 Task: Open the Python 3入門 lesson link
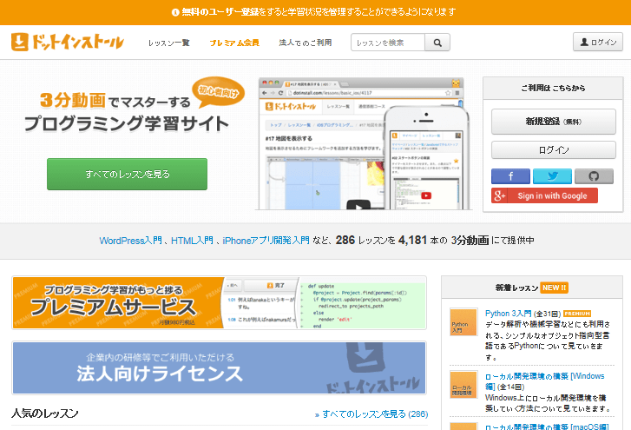[508, 314]
